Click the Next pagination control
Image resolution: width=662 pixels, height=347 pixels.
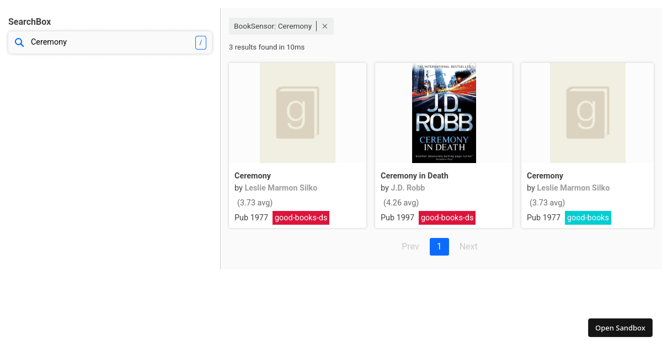pyautogui.click(x=468, y=246)
